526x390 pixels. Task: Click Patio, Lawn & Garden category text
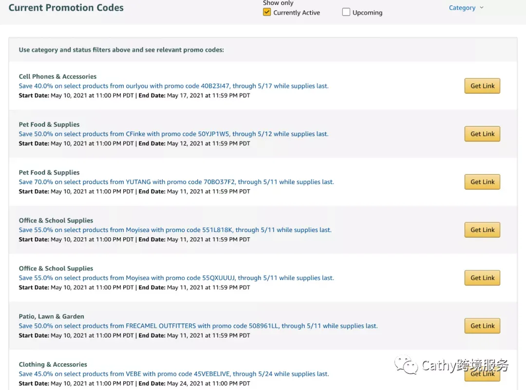click(x=51, y=316)
